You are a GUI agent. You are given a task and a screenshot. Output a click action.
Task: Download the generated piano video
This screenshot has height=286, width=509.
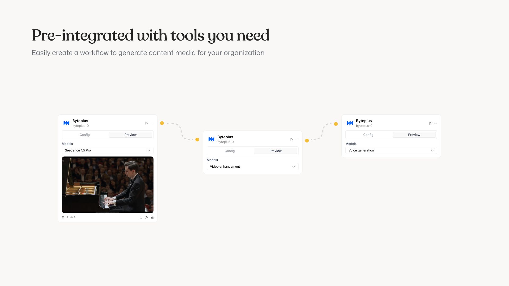[x=152, y=217]
